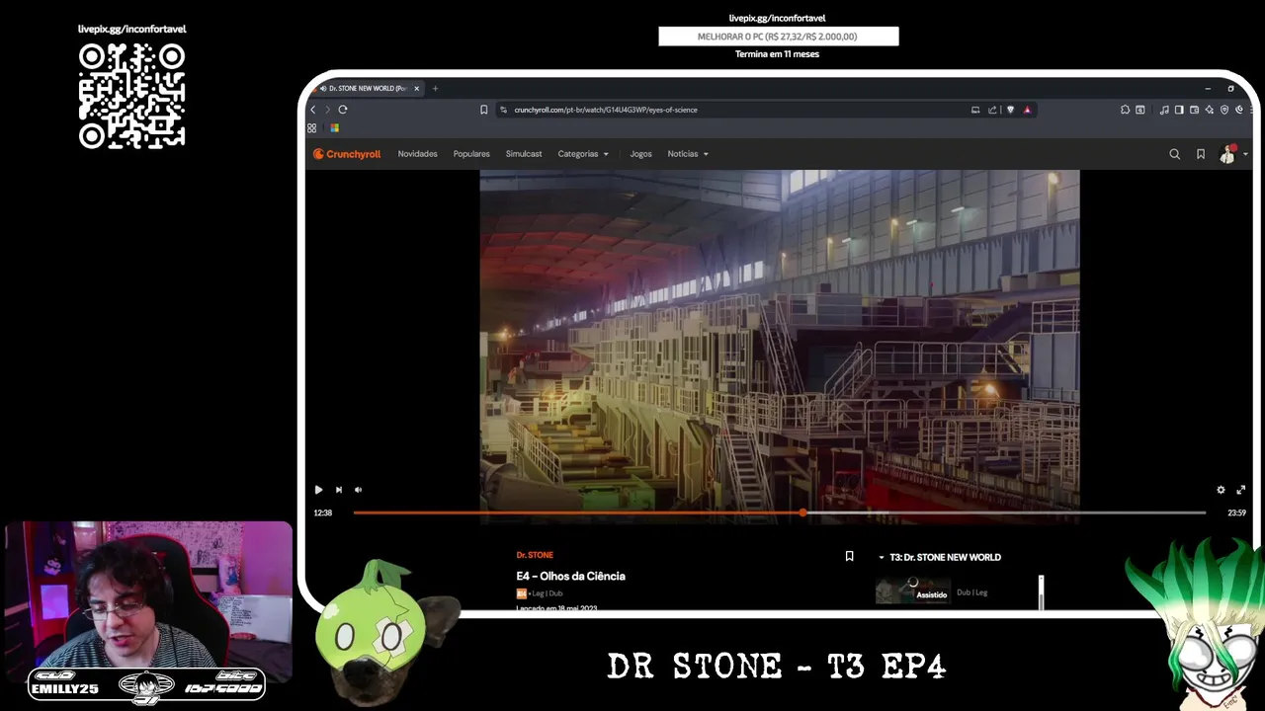Expand the Notícias dropdown
The width and height of the screenshot is (1265, 711).
tap(688, 154)
